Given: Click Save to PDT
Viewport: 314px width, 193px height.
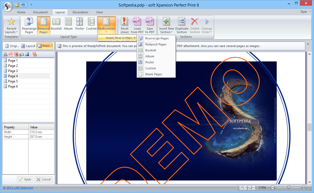Looking at the screenshot, I should click(150, 25).
